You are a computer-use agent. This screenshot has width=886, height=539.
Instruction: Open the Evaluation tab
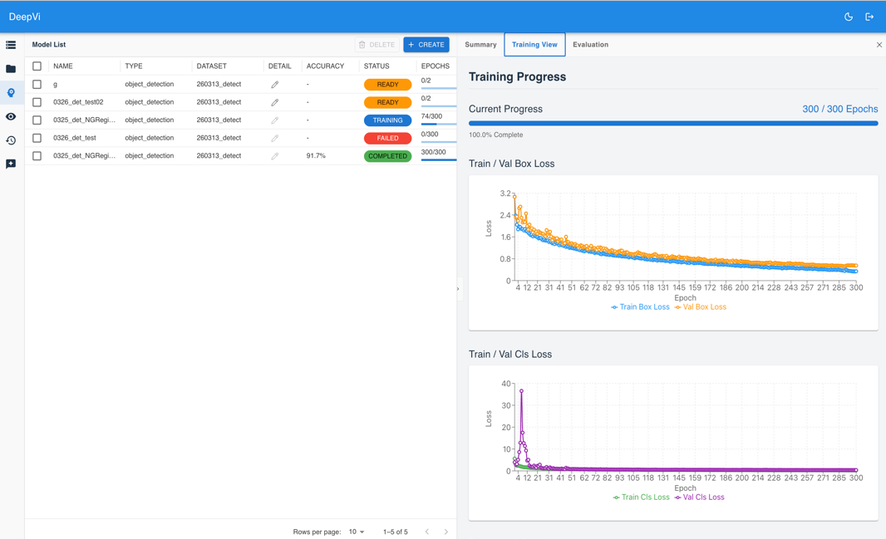590,45
